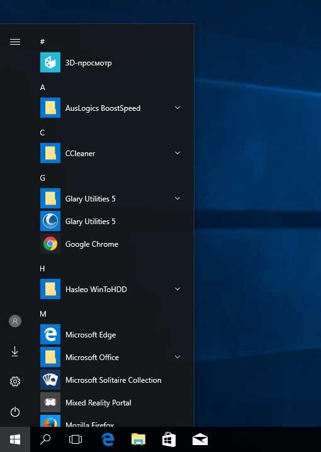
Task: Click the letter G section header
Action: pos(42,178)
